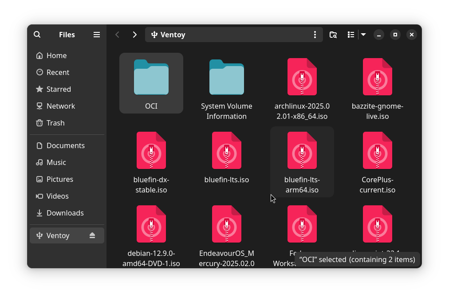The height and width of the screenshot is (298, 449).
Task: Maximize the Files window
Action: pos(395,35)
